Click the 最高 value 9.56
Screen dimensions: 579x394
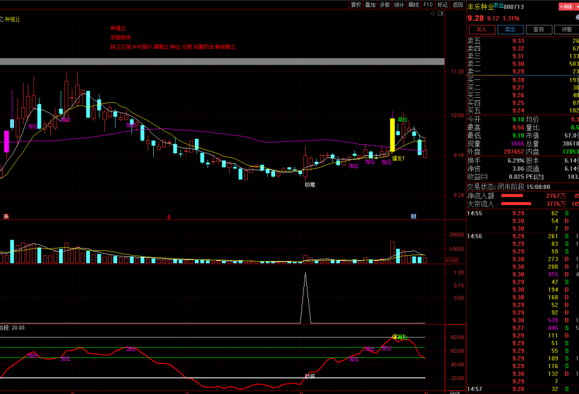pos(518,127)
